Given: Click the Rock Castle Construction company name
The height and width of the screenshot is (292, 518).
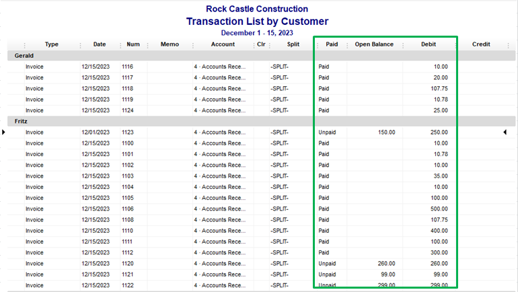Looking at the screenshot, I should pos(257,9).
